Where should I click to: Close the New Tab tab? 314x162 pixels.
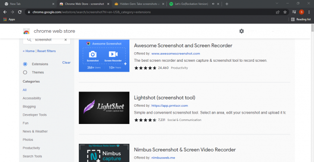coord(53,4)
